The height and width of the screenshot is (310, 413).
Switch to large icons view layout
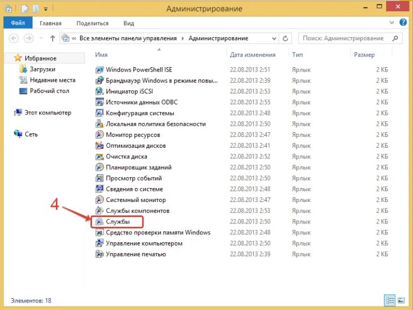coord(401,300)
